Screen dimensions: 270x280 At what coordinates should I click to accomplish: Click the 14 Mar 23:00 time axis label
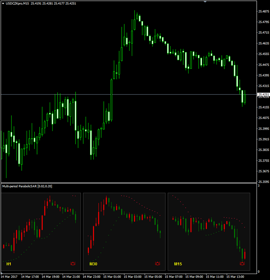[91, 277]
